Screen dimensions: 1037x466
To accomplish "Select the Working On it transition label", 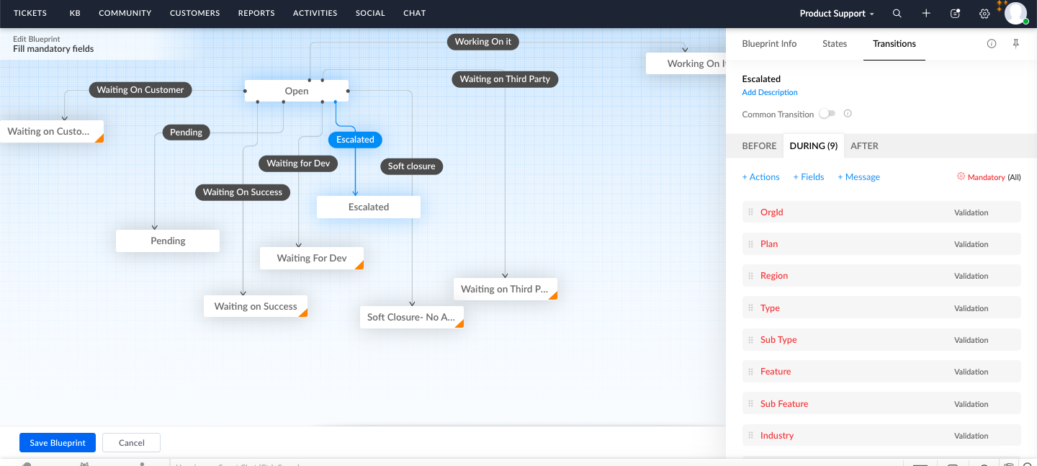I will (x=482, y=42).
